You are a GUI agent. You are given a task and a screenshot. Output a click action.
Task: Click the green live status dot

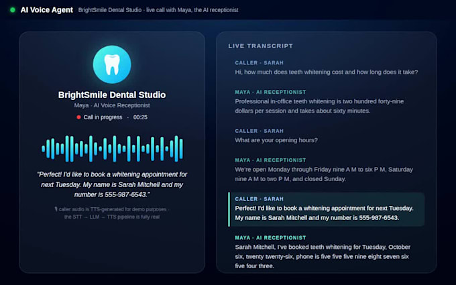point(13,10)
